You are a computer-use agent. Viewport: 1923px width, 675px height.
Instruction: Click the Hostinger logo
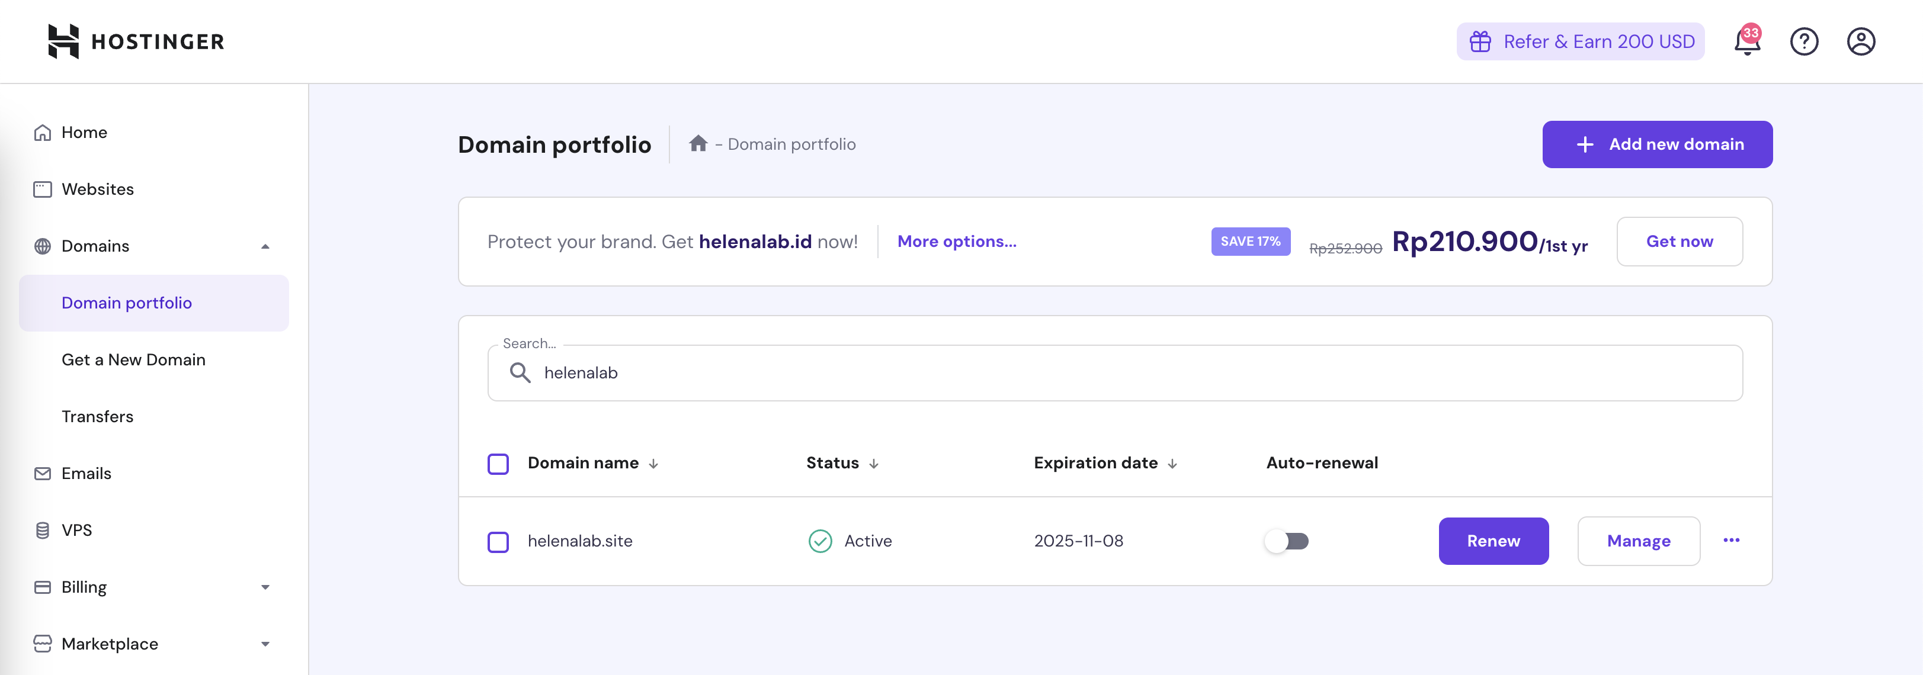(x=136, y=41)
